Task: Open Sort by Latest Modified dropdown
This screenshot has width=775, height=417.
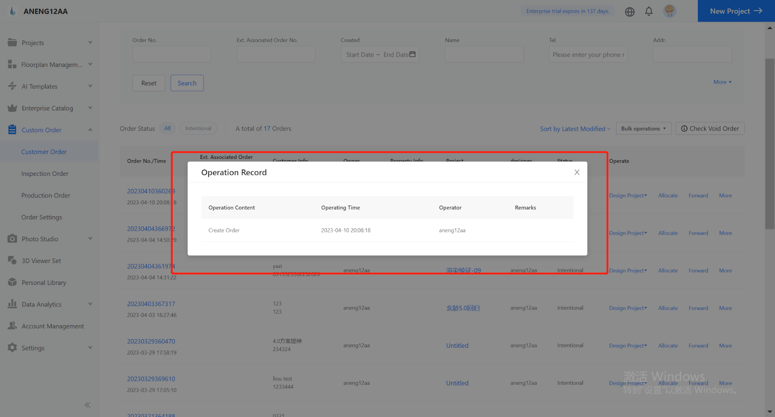Action: (575, 129)
